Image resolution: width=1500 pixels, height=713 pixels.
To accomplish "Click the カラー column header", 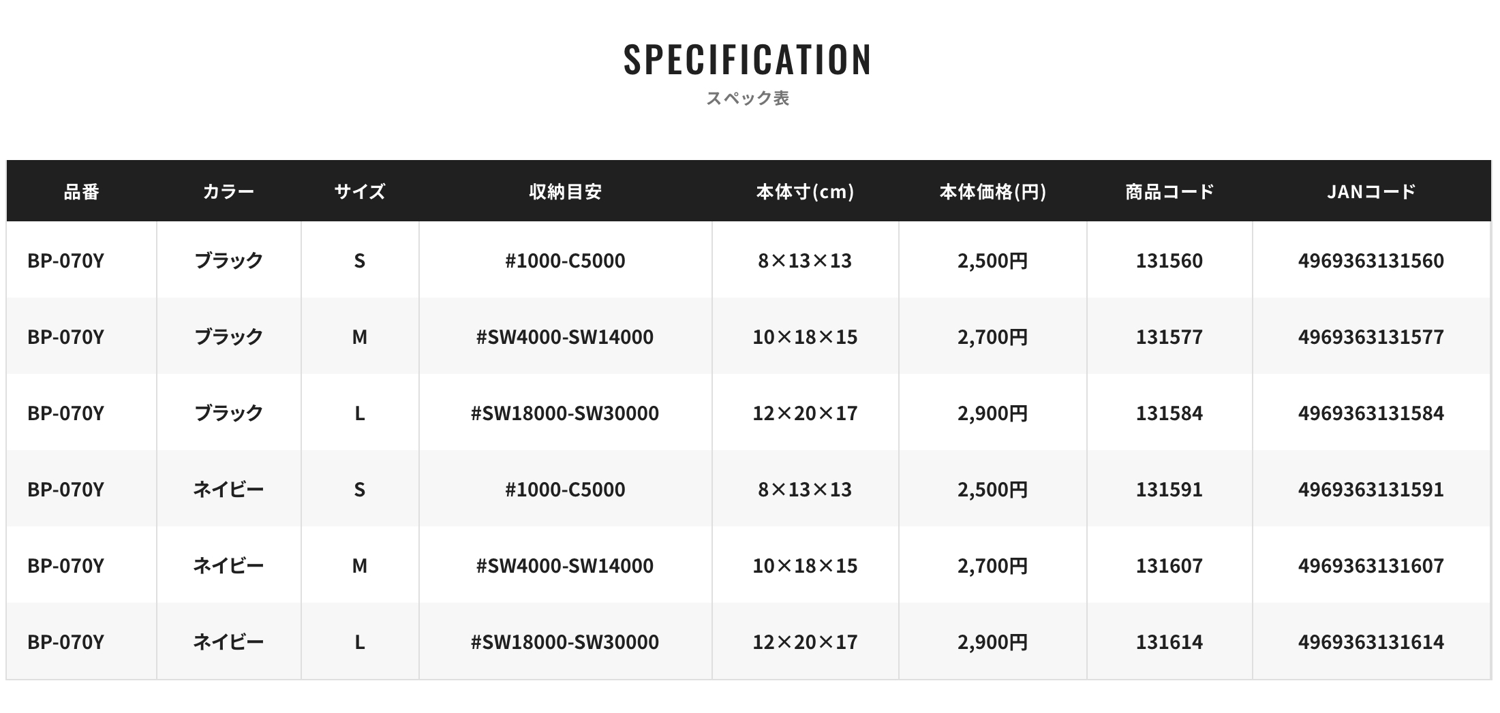I will 228,192.
